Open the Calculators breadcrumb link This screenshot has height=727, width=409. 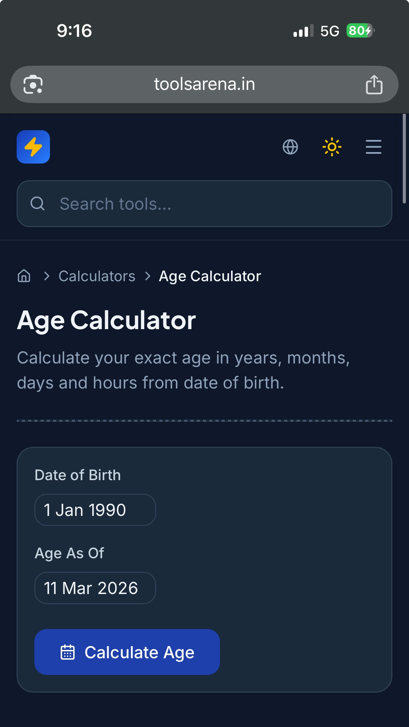[97, 276]
